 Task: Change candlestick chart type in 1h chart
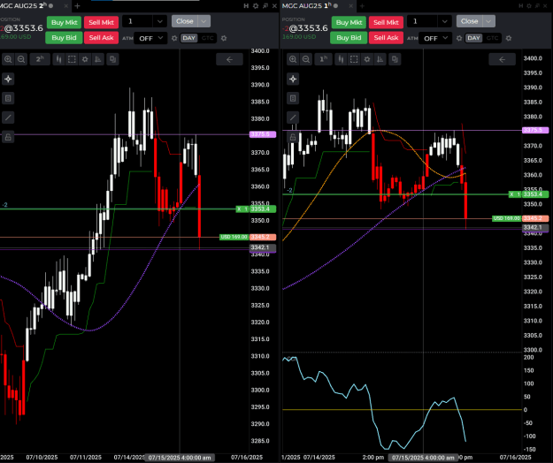point(341,59)
